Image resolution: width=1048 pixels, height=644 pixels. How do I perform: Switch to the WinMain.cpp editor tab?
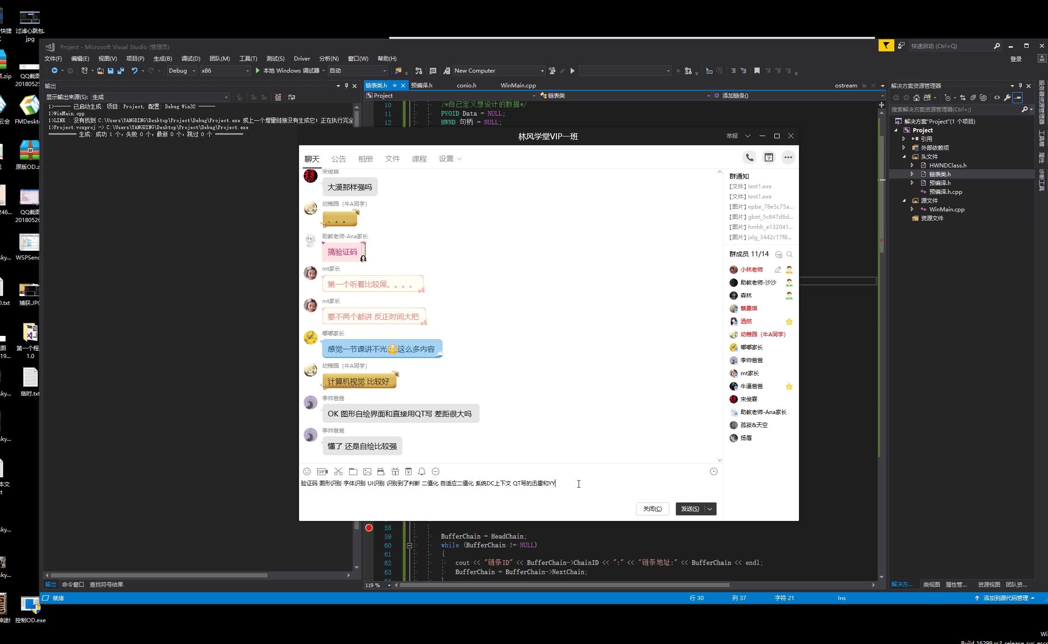[x=518, y=85]
